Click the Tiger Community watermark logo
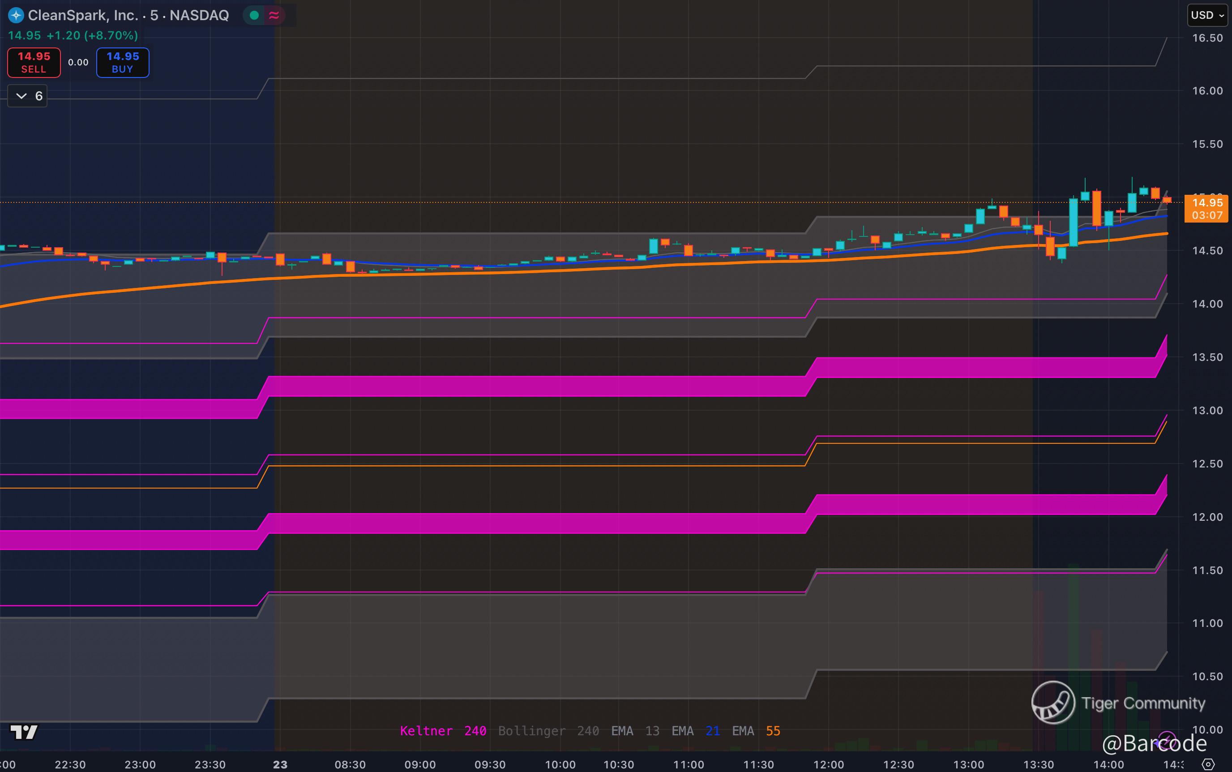 point(1053,703)
